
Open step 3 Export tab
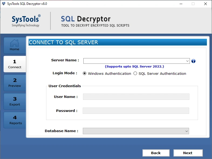click(x=15, y=101)
